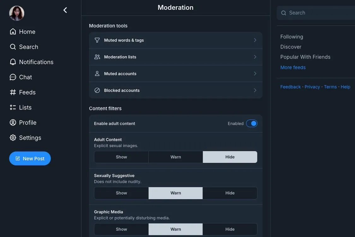Image resolution: width=355 pixels, height=237 pixels.
Task: Expand Blocked accounts chevron
Action: tap(255, 90)
